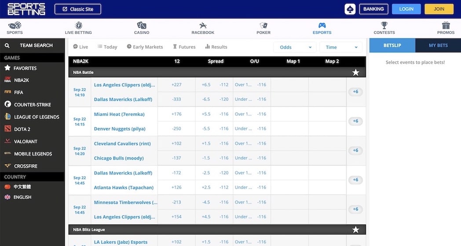Open the Time sort dropdown
The width and height of the screenshot is (461, 246).
point(341,47)
